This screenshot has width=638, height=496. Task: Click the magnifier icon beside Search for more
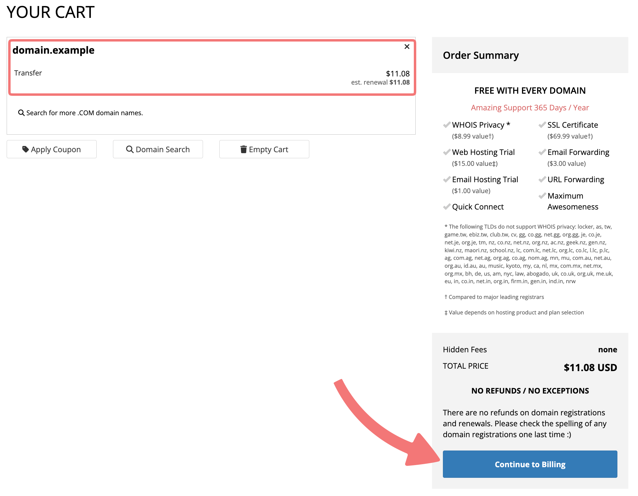21,113
